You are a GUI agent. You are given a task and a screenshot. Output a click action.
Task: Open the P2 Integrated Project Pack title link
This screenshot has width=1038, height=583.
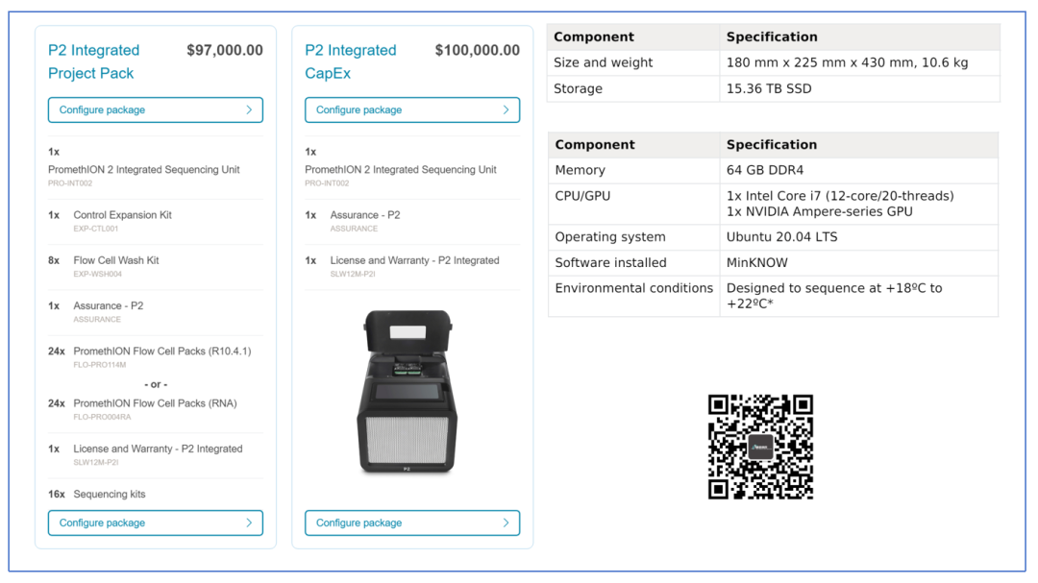click(x=94, y=61)
